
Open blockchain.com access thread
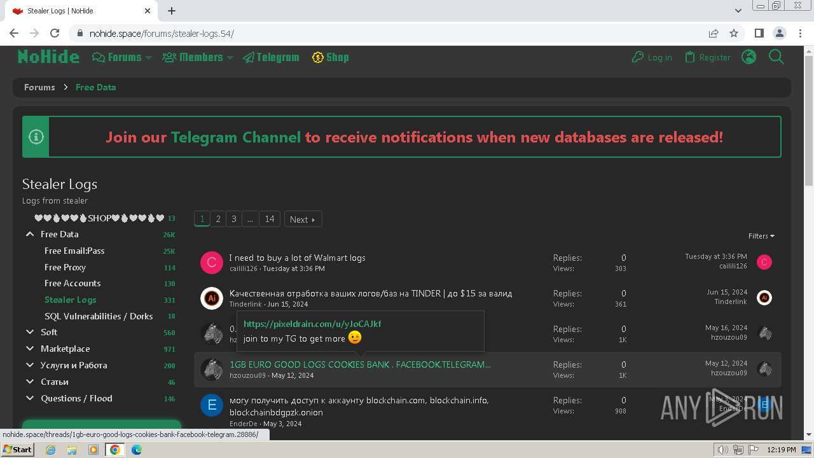(x=359, y=406)
